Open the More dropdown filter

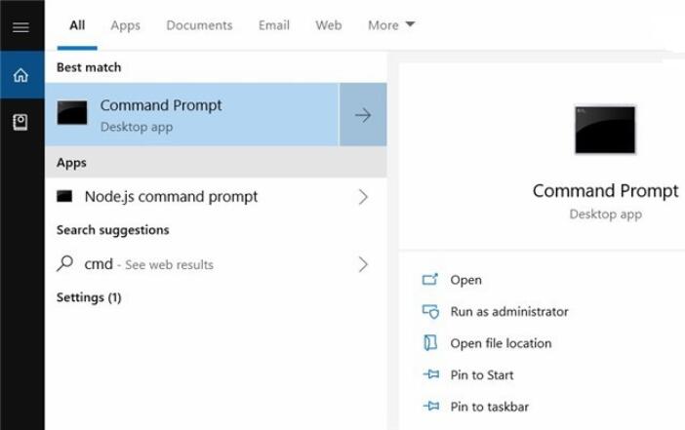(x=390, y=25)
